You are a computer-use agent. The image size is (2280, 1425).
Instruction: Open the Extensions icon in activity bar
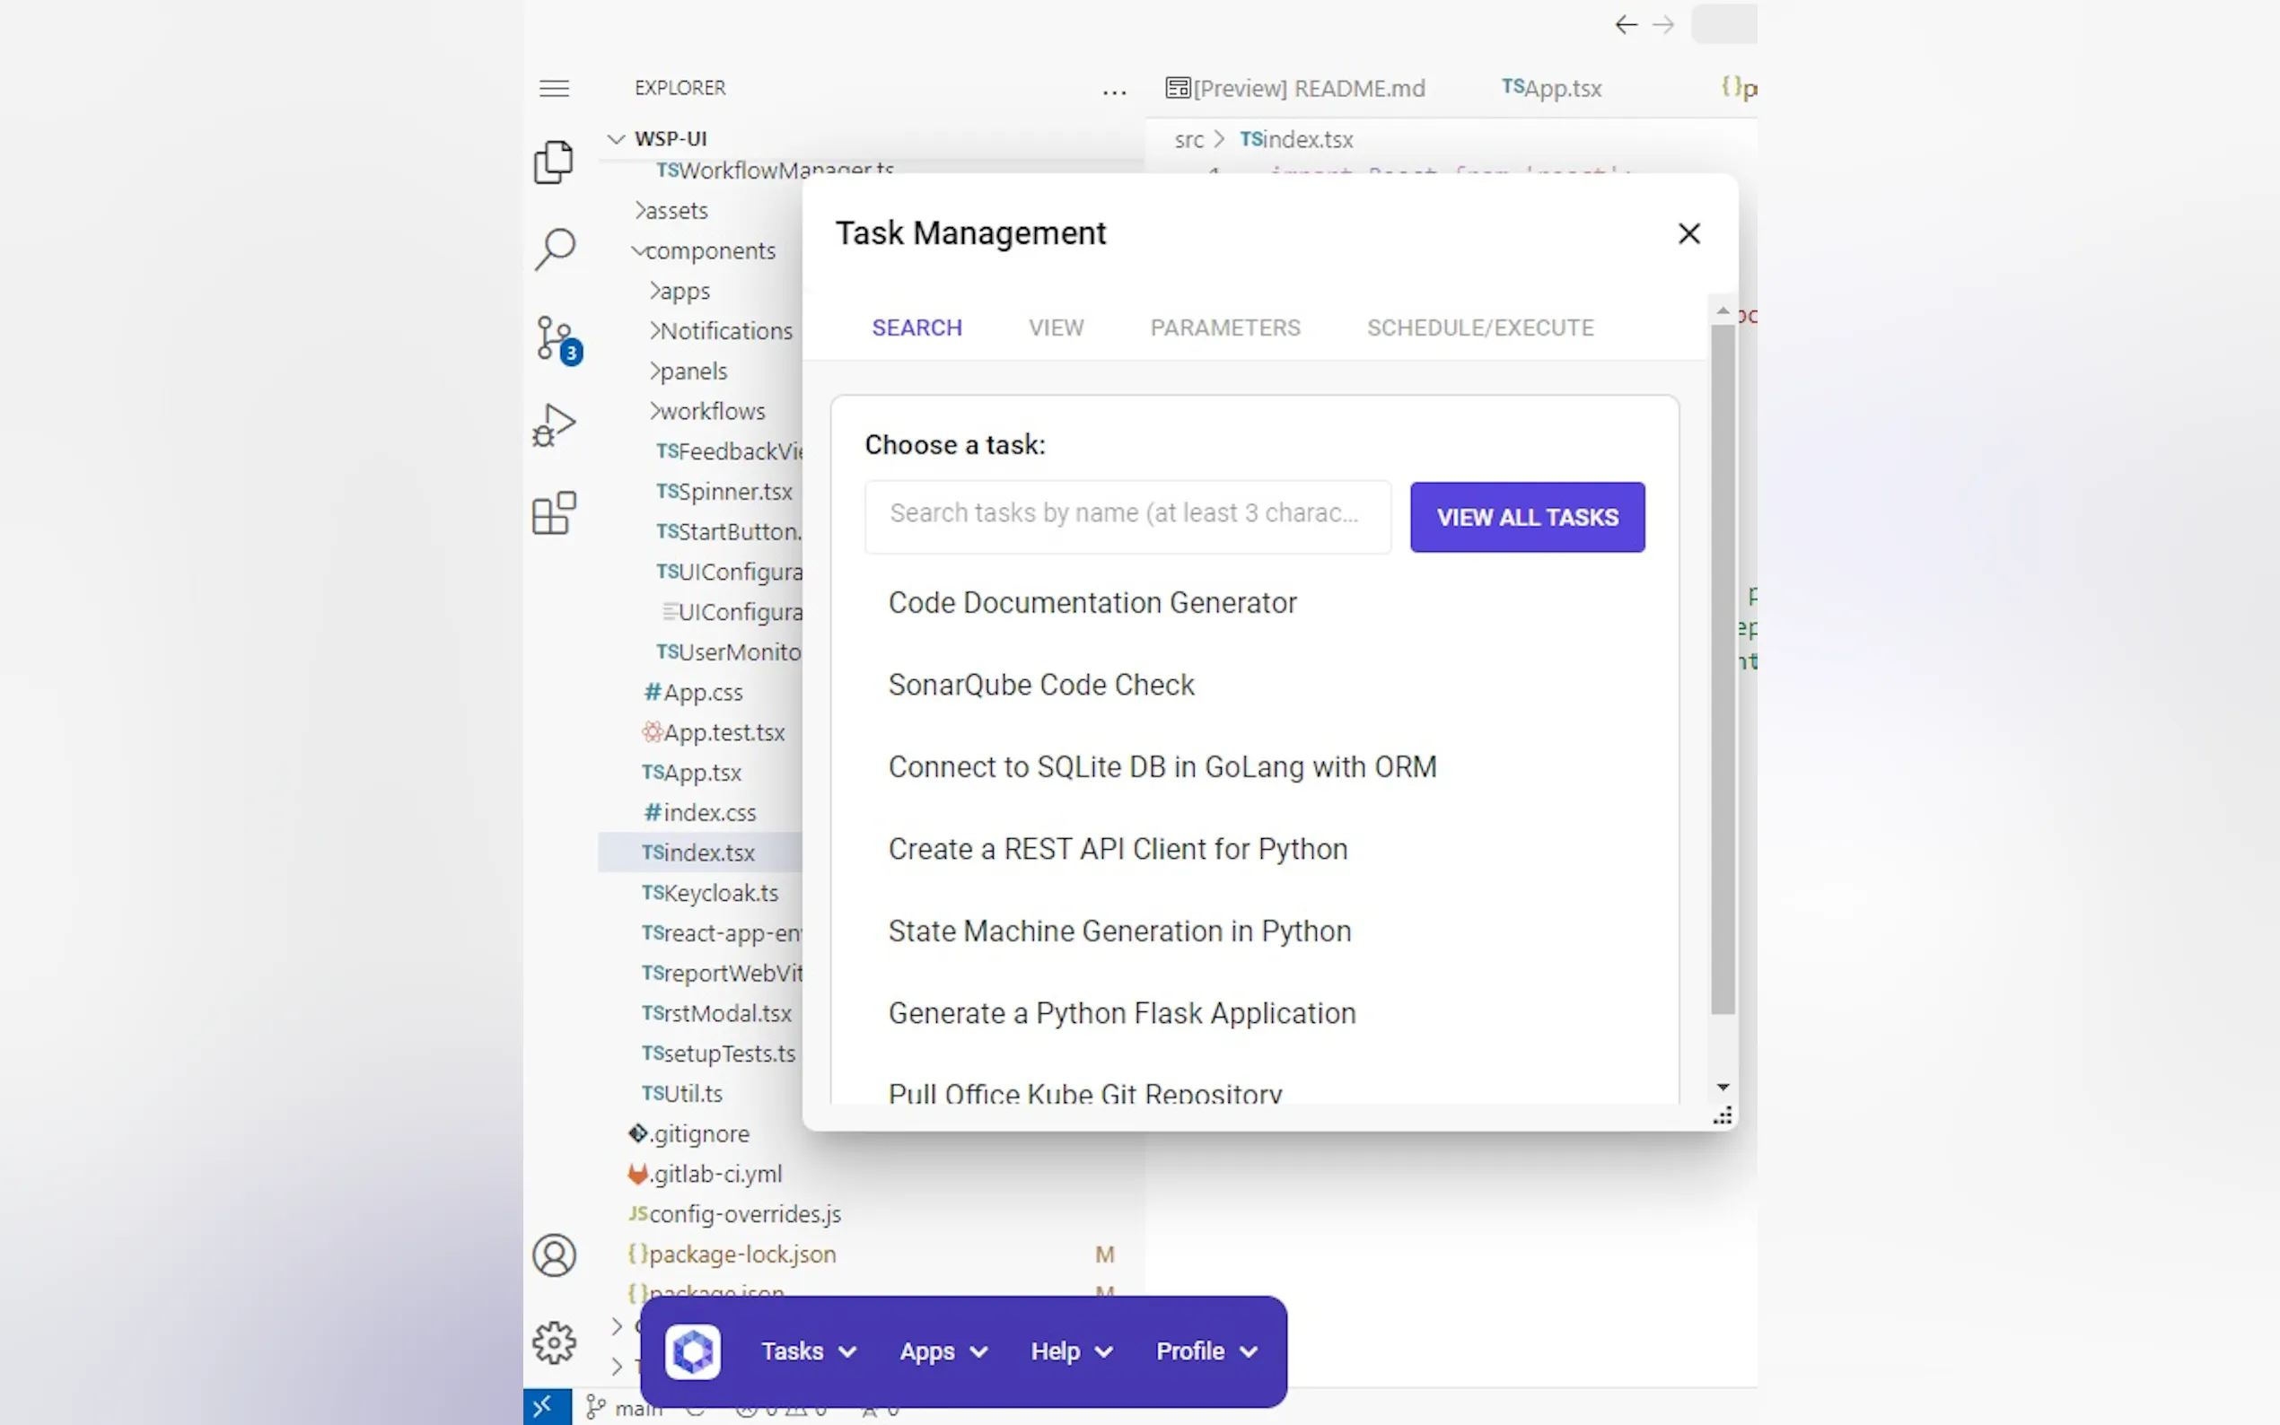pyautogui.click(x=554, y=513)
